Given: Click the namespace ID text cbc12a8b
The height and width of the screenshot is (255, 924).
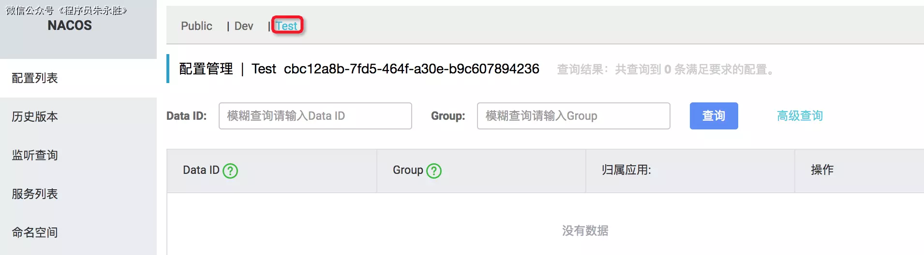Looking at the screenshot, I should 411,69.
